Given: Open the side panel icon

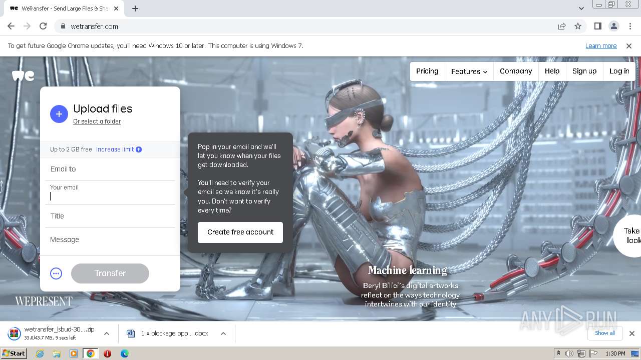Looking at the screenshot, I should point(597,26).
